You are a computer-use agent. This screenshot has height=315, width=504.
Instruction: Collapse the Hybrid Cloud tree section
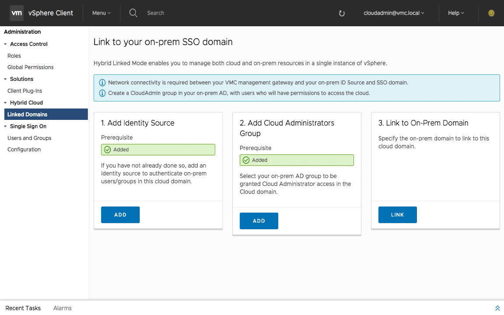6,103
